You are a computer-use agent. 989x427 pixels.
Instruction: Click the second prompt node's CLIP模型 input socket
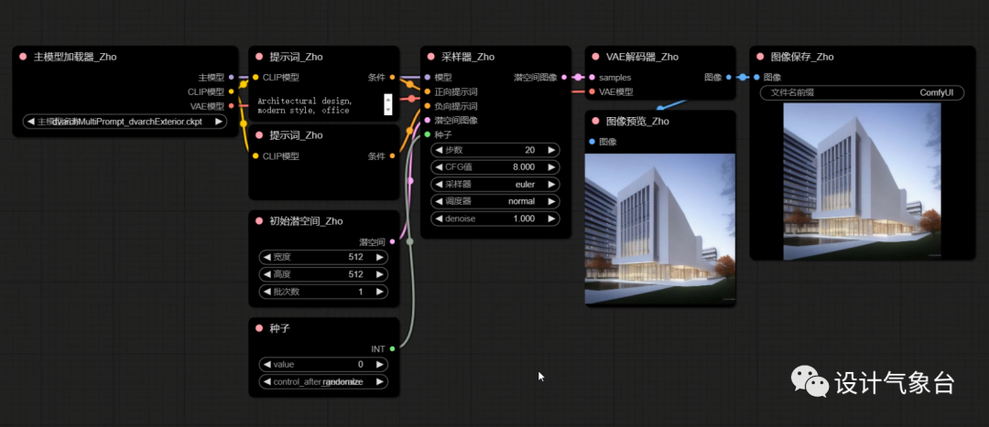point(255,155)
